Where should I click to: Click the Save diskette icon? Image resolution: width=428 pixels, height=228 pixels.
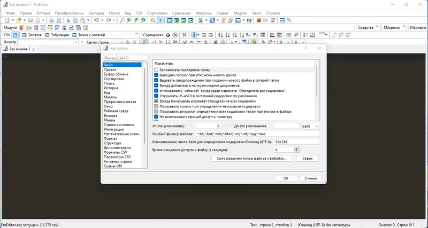tap(30, 20)
